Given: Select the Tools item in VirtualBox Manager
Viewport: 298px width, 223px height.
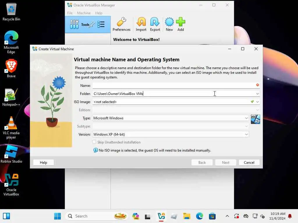Looking at the screenshot, I should 88,25.
